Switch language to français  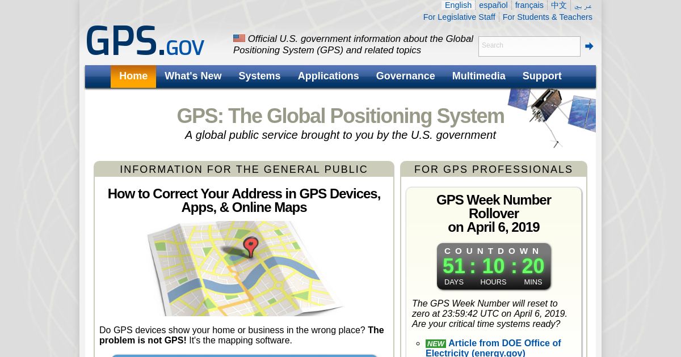pos(529,5)
